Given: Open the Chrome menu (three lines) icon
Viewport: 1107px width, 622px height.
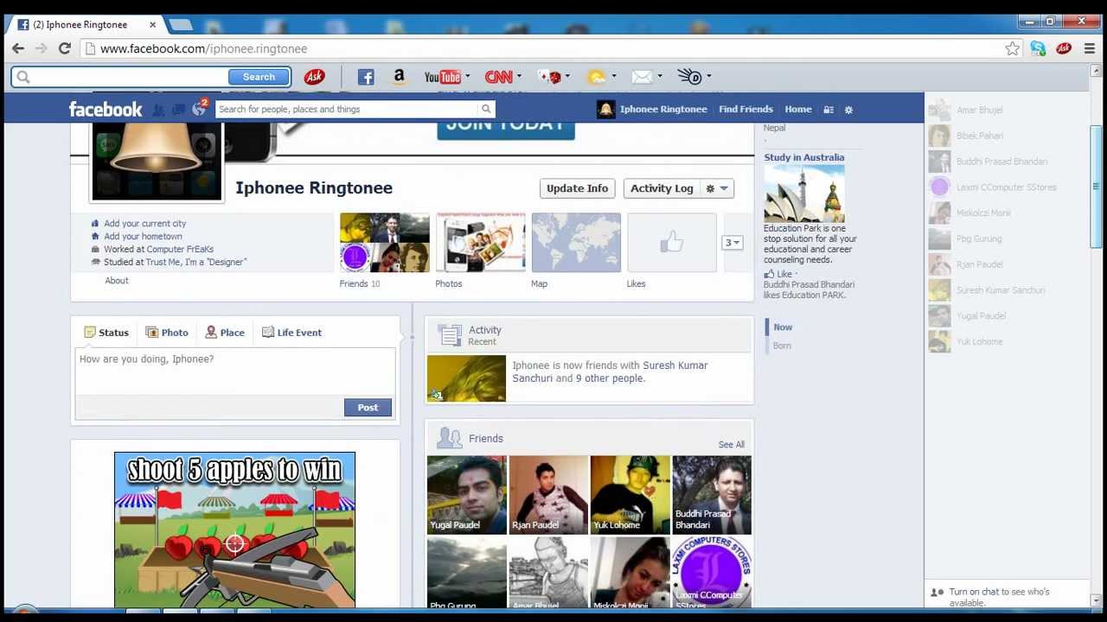Looking at the screenshot, I should [1090, 48].
